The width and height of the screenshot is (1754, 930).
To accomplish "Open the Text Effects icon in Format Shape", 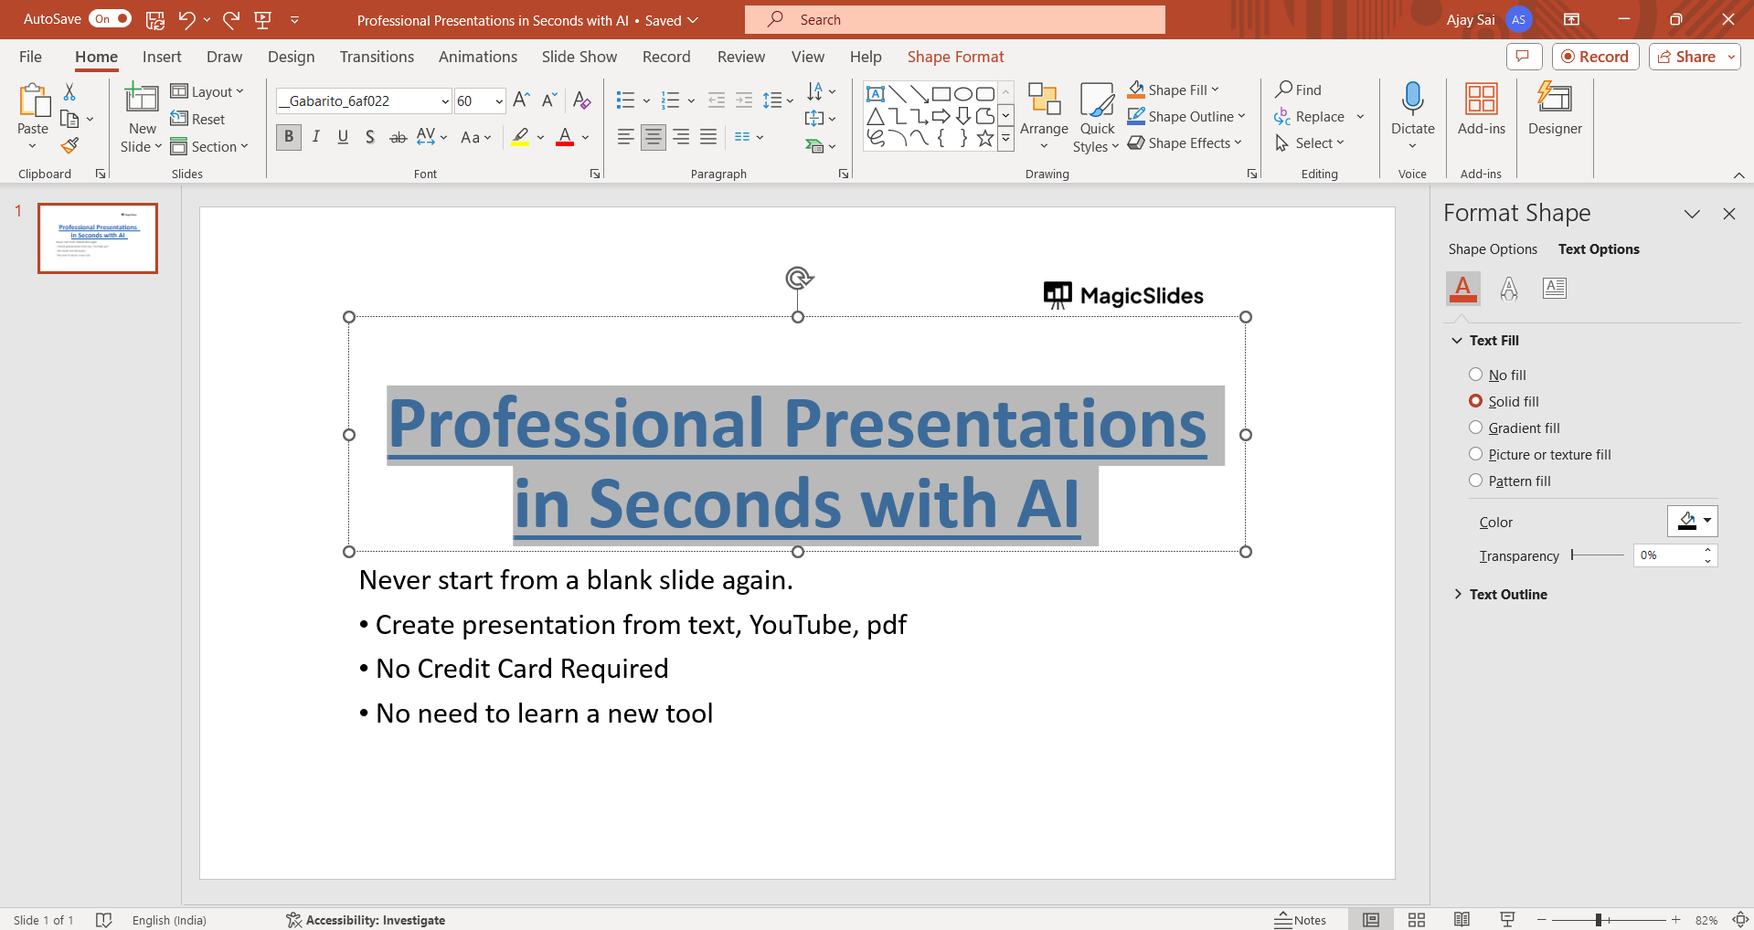I will pos(1508,289).
